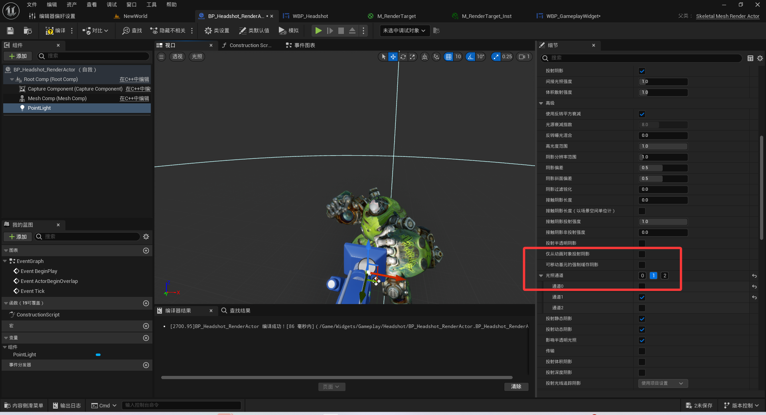Play the level with green play button
Screen dimensions: 766x415
[x=318, y=31]
